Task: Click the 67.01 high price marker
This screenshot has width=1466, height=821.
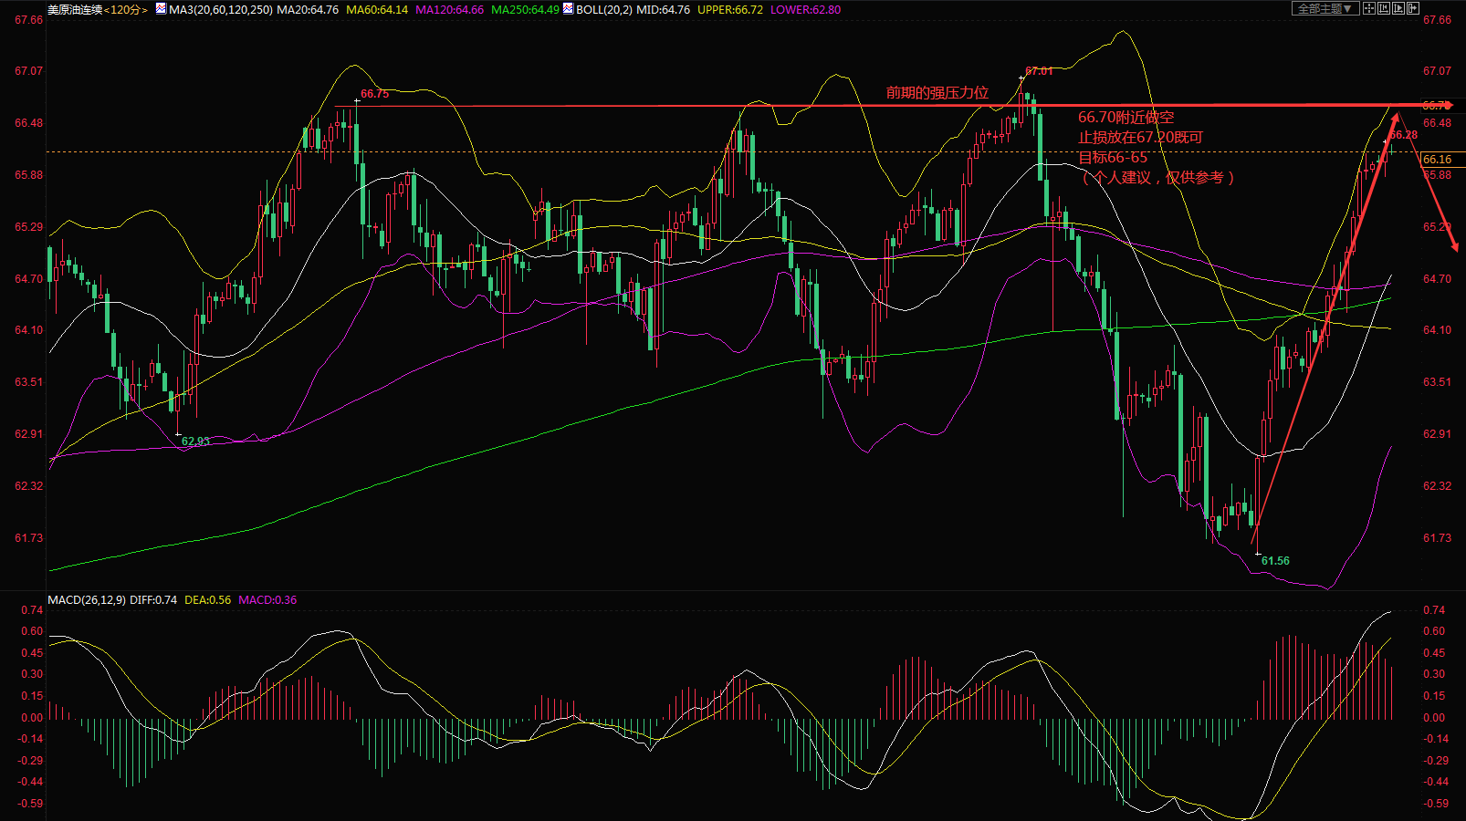Action: (x=1039, y=70)
